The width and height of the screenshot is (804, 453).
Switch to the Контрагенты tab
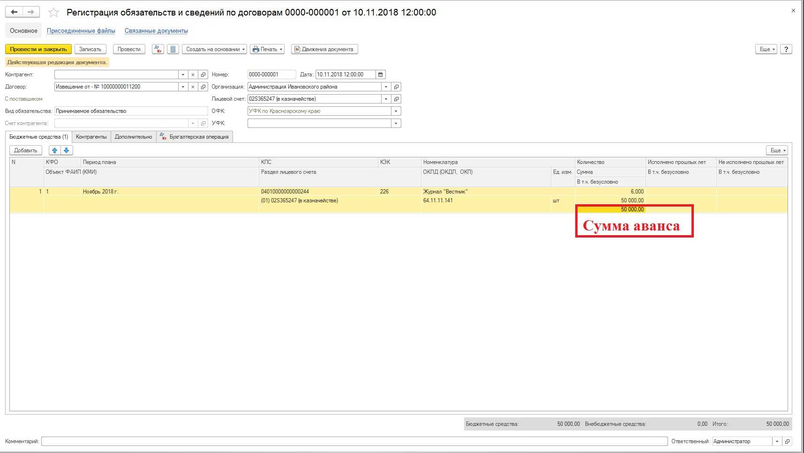91,137
